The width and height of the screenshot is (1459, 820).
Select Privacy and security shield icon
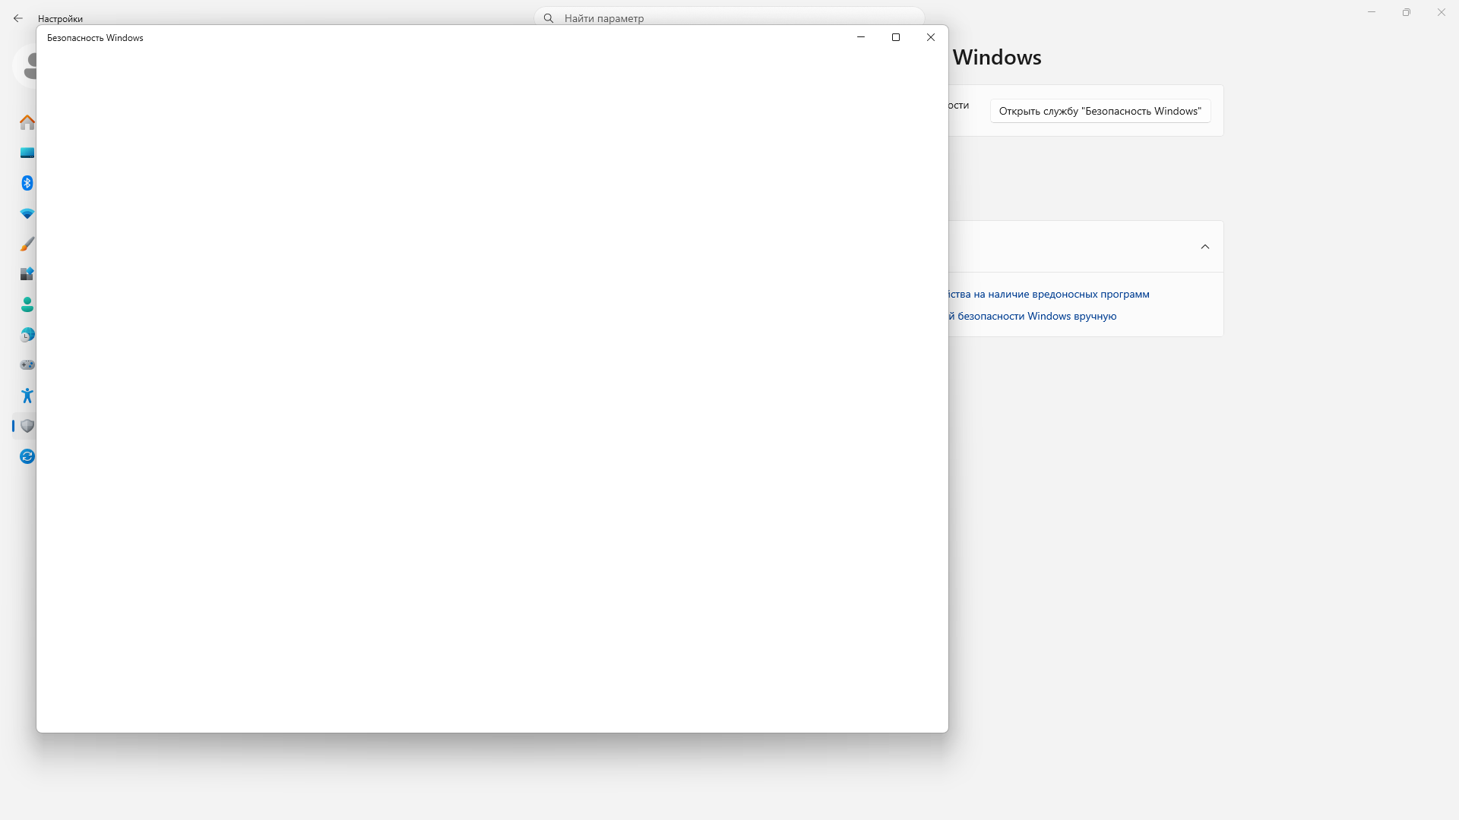point(27,426)
